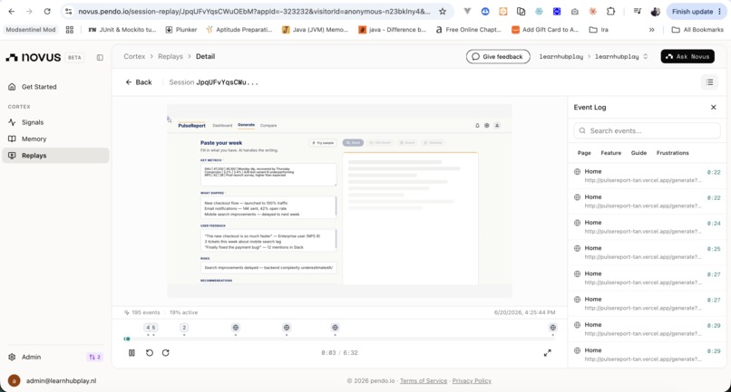Viewport: 731px width, 392px height.
Task: Bookmark this page with star icon
Action: (443, 11)
